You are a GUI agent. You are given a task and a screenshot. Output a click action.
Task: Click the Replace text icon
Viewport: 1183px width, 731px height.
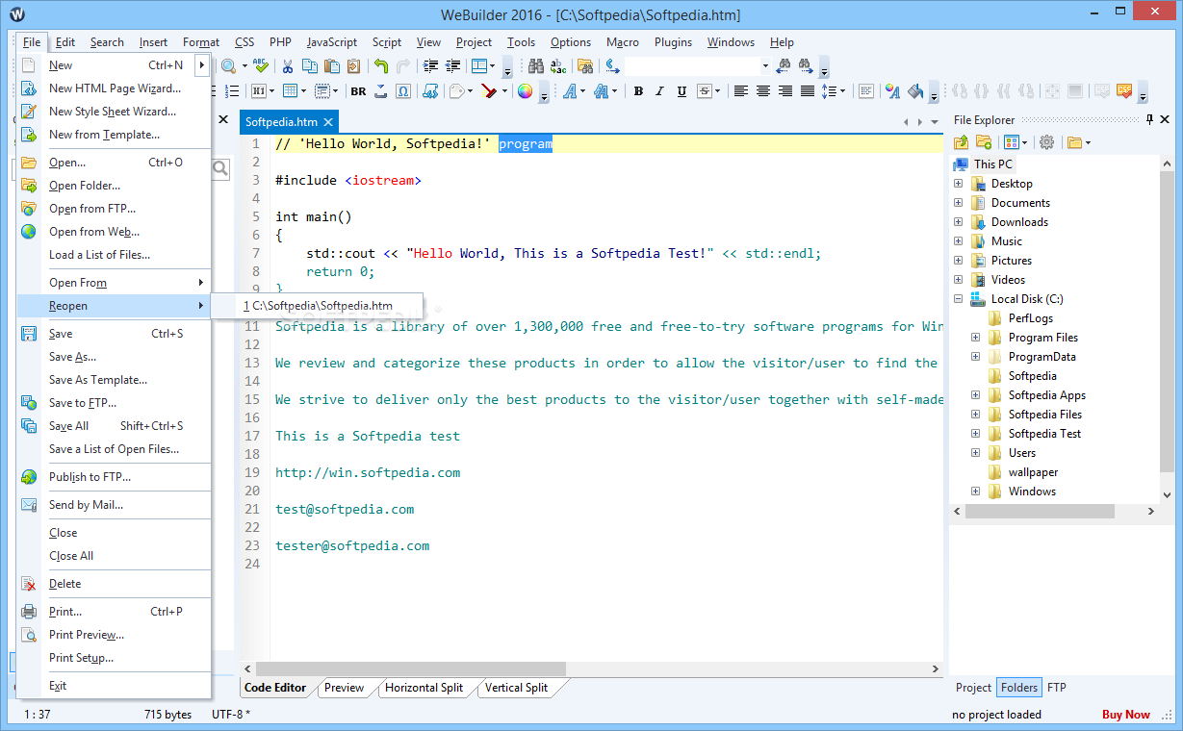tap(558, 65)
